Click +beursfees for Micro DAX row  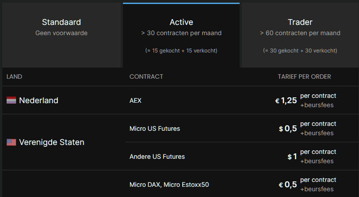tap(317, 189)
